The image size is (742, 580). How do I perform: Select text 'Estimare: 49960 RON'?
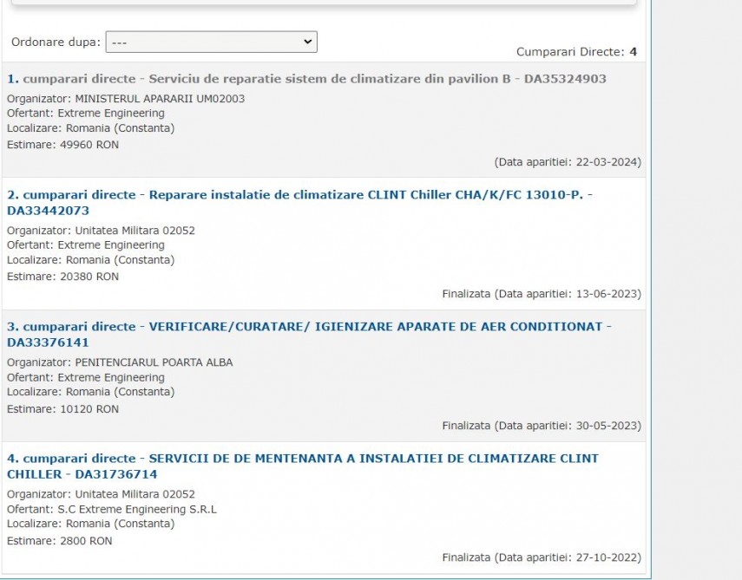[63, 145]
